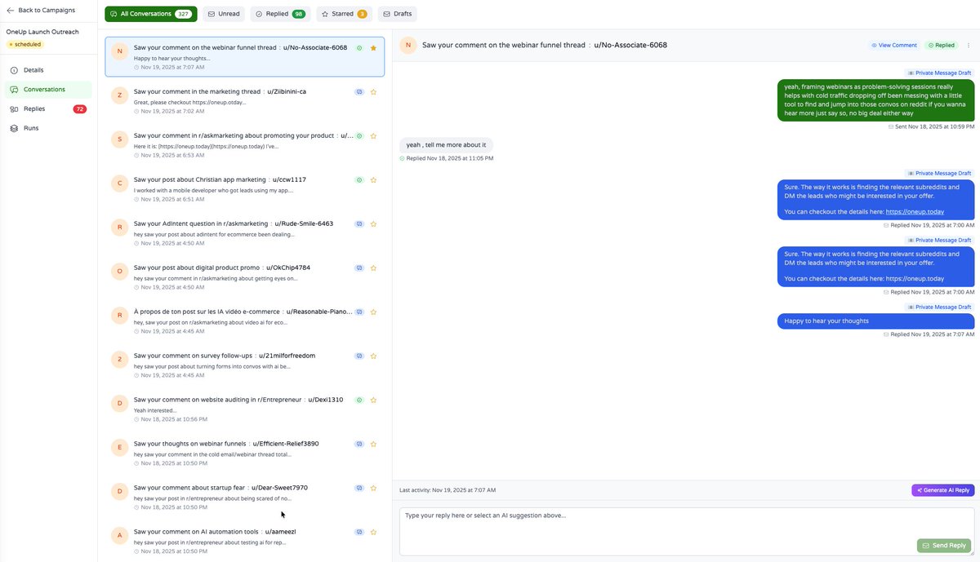Star the u/Ziibinini-ca conversation

point(373,92)
